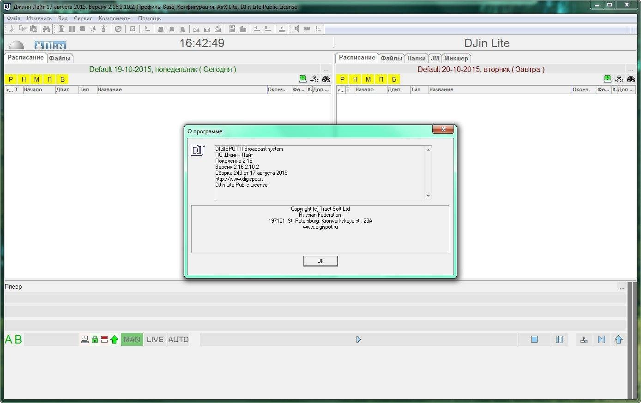Open '...' options button of today's schedule
641x403 pixels.
pyautogui.click(x=326, y=70)
